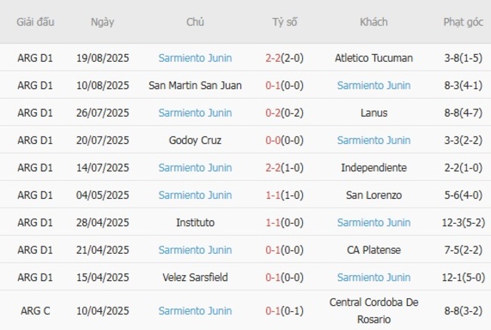491x330 pixels.
Task: Select the San Lorenzo away team
Action: pyautogui.click(x=373, y=195)
